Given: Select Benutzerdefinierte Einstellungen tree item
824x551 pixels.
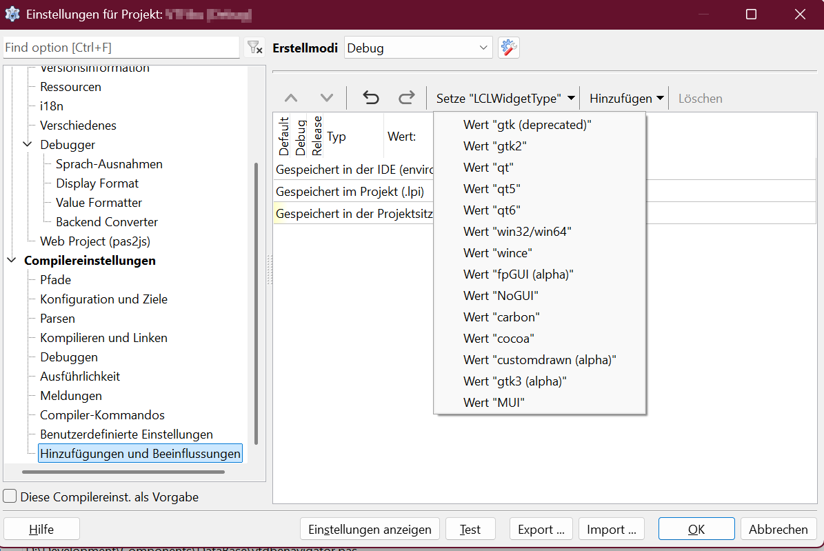Looking at the screenshot, I should (126, 435).
